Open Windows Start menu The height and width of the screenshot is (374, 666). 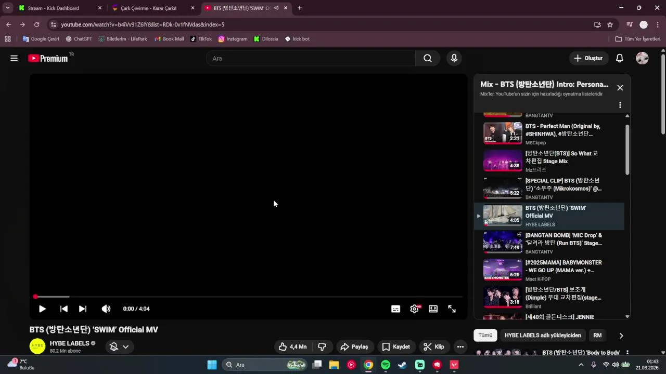(212, 365)
